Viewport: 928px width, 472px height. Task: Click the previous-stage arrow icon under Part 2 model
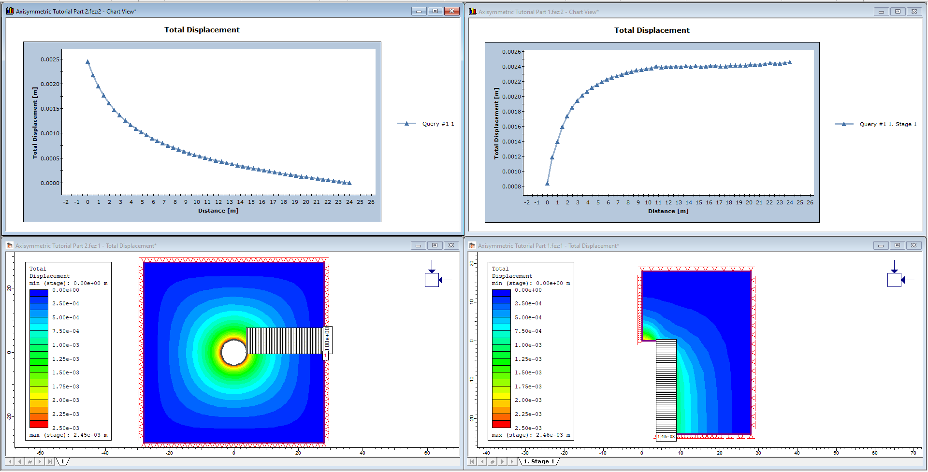(x=19, y=461)
